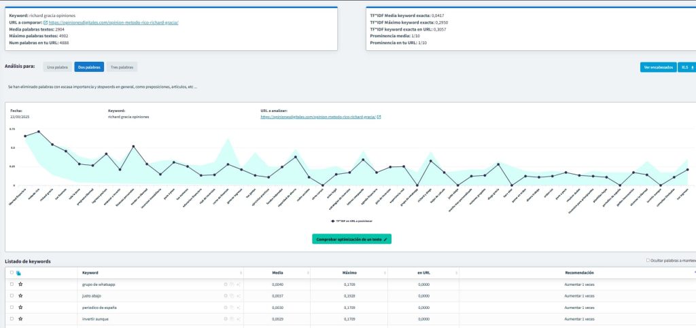The height and width of the screenshot is (328, 696).
Task: Switch analysis to 'Una palabra'
Action: (x=57, y=67)
